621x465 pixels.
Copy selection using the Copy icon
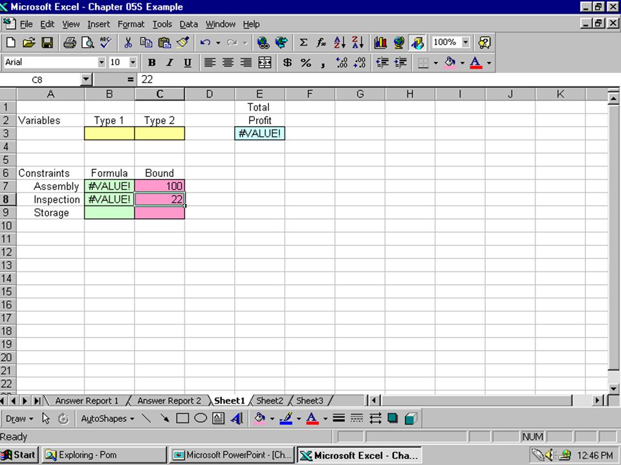click(x=146, y=43)
